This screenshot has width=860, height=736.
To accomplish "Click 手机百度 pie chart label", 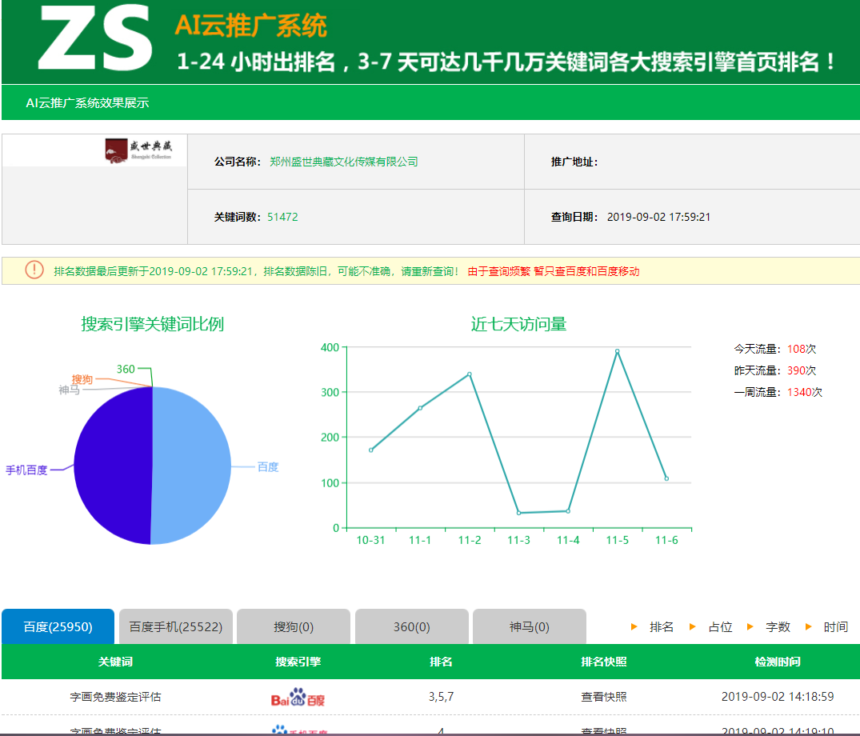I will [26, 470].
